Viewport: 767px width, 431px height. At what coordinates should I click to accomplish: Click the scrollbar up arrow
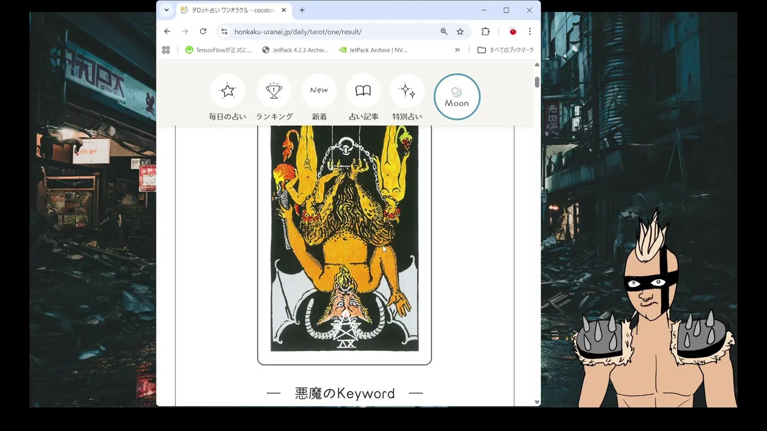pos(537,64)
